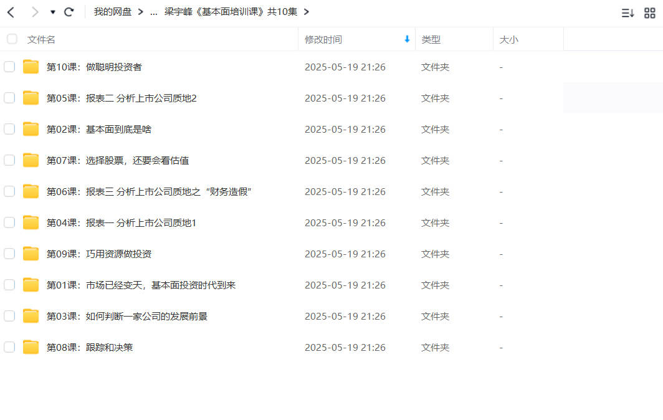The height and width of the screenshot is (420, 663).
Task: Click 文件夹 type cell of 第03课 row
Action: [435, 317]
